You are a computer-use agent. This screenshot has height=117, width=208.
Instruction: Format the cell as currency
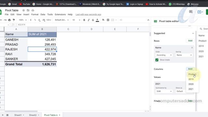point(31,20)
